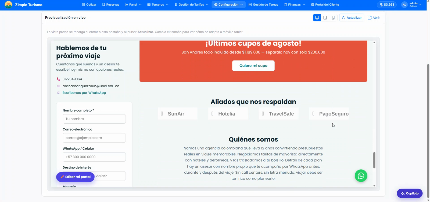Click the Hablemos de tu próximo viaje heading

(81, 52)
